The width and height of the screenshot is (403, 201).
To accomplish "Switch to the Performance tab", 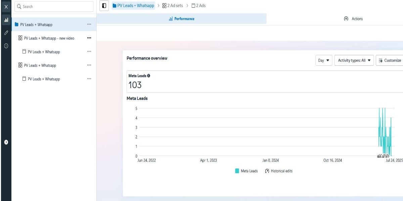I will click(x=182, y=19).
